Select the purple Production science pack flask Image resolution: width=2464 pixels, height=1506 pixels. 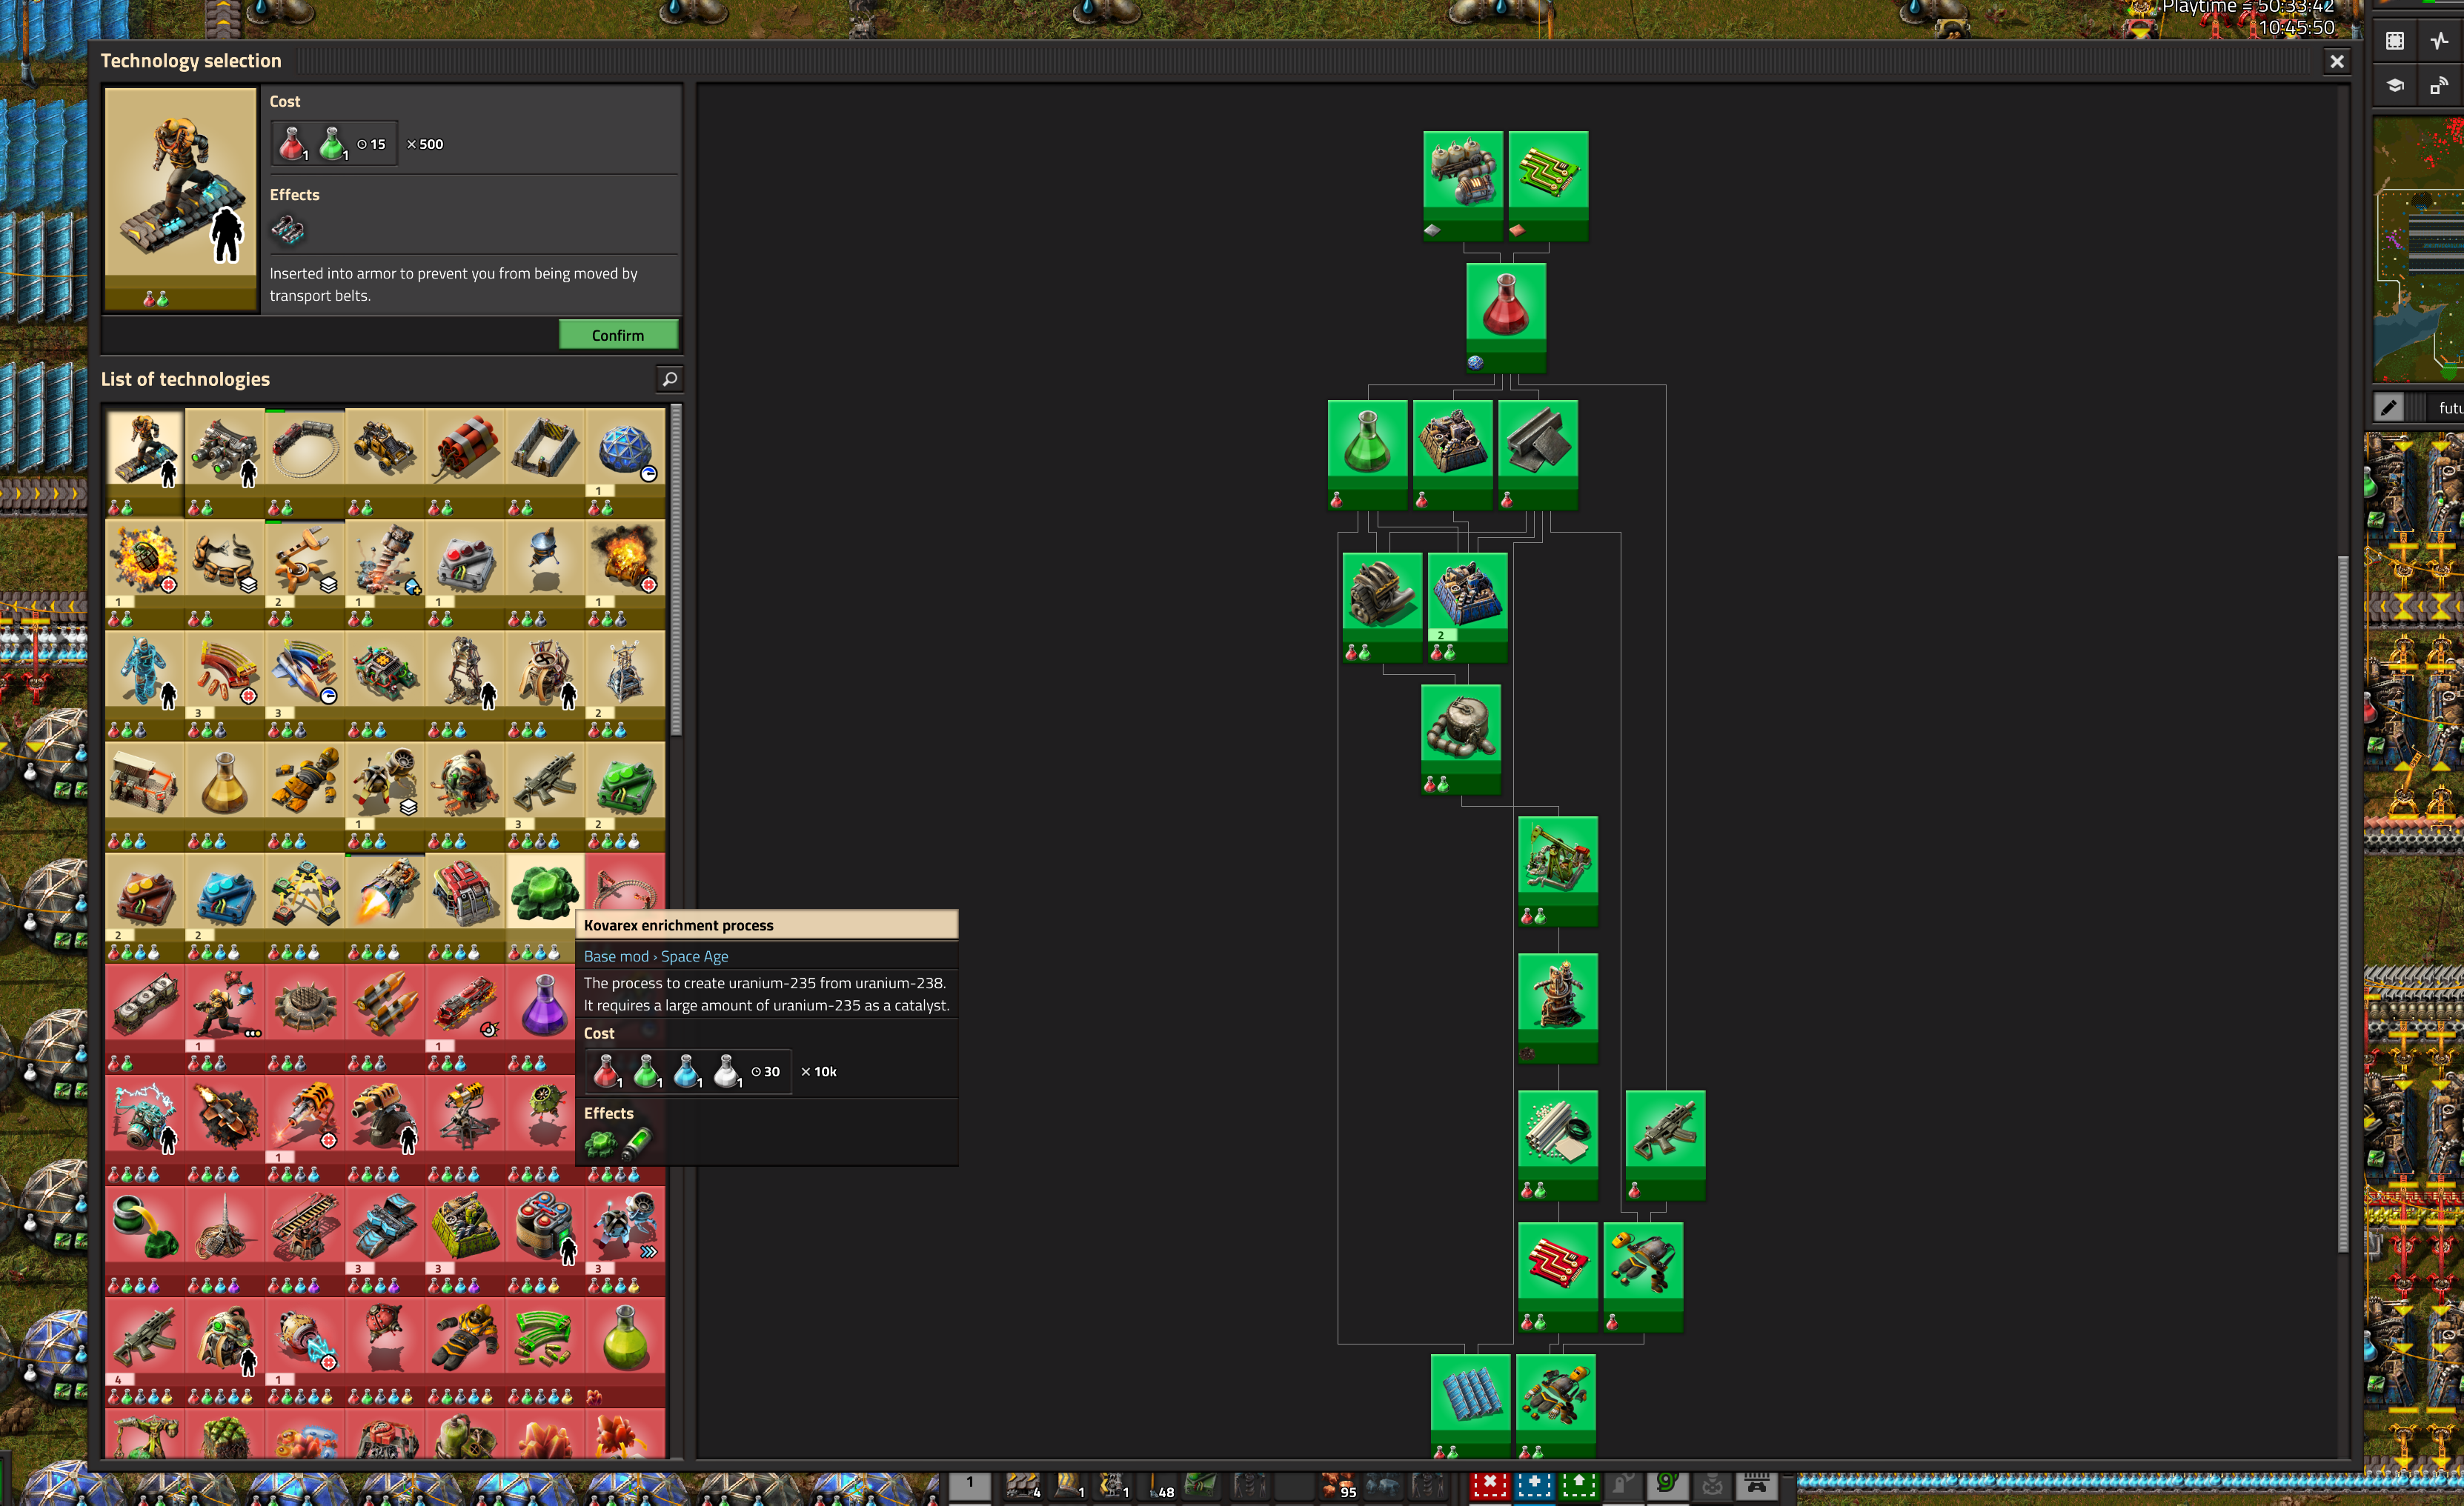(545, 1019)
